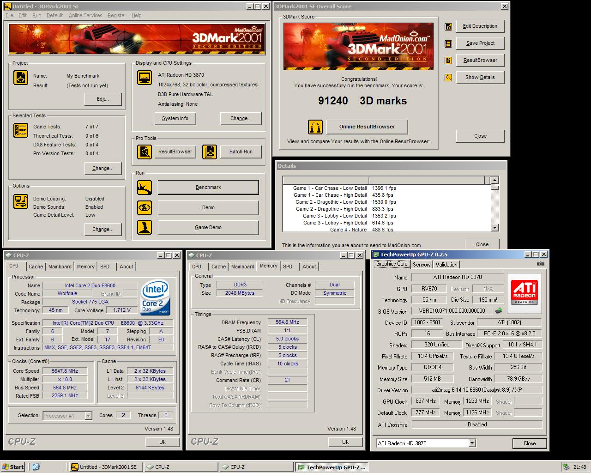Switch to the TechPowerUp GPU-Z taskbar item
The image size is (591, 473).
(332, 467)
